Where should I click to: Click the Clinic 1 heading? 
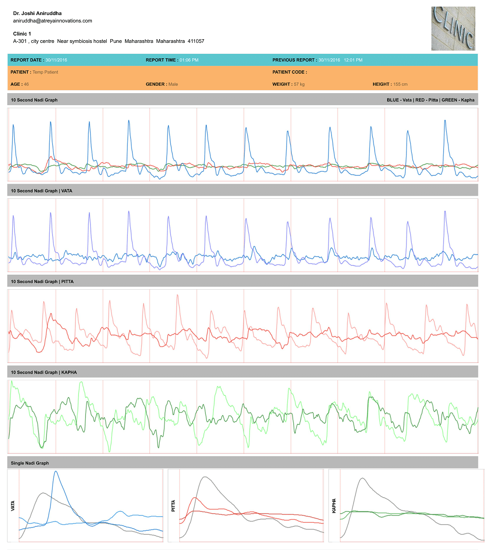pyautogui.click(x=22, y=34)
